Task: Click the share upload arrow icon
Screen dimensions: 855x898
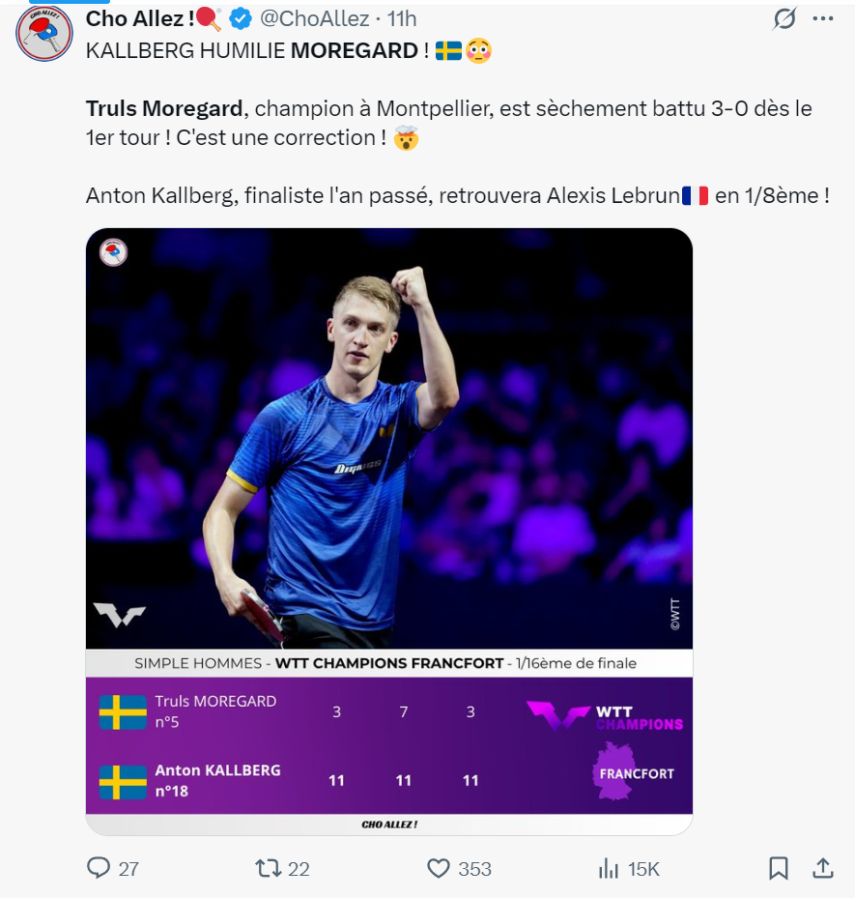Action: click(823, 868)
